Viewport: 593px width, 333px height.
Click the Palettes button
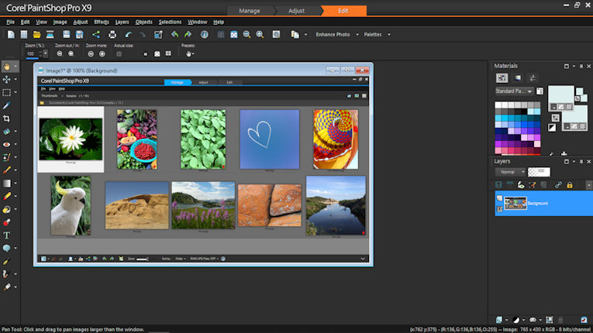click(373, 34)
